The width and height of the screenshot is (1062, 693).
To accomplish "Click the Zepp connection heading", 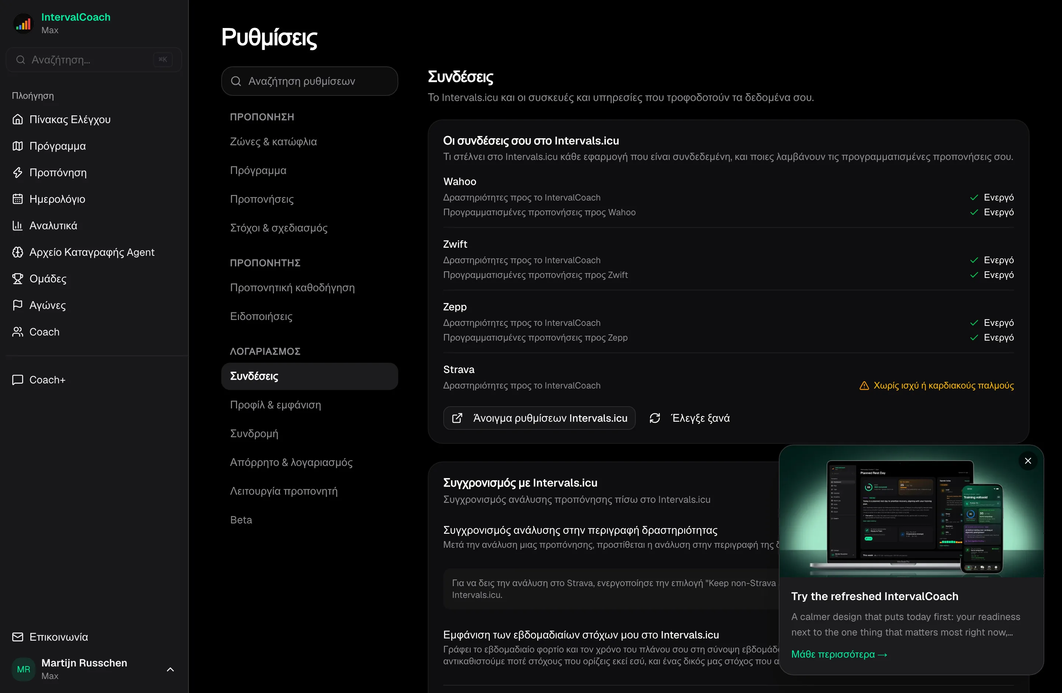I will (x=455, y=307).
